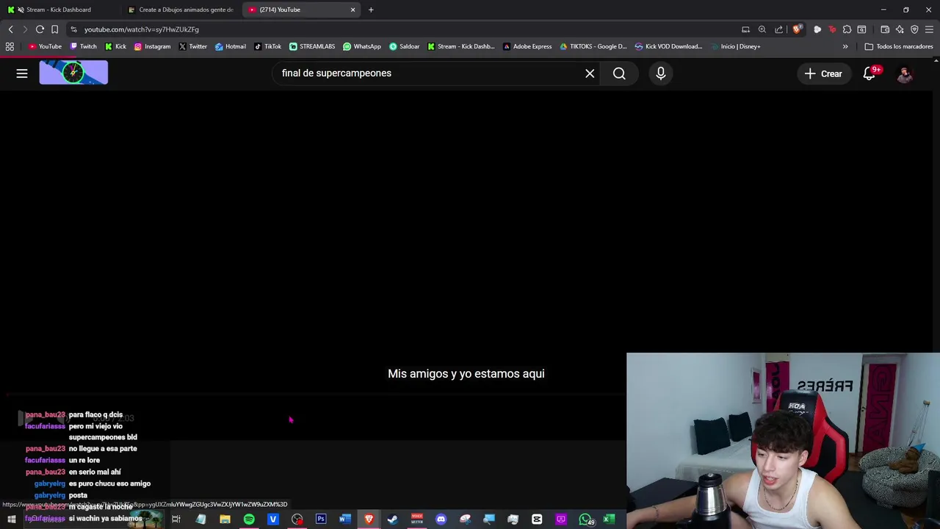The height and width of the screenshot is (529, 940).
Task: Open YouTube notifications bell
Action: 869,73
